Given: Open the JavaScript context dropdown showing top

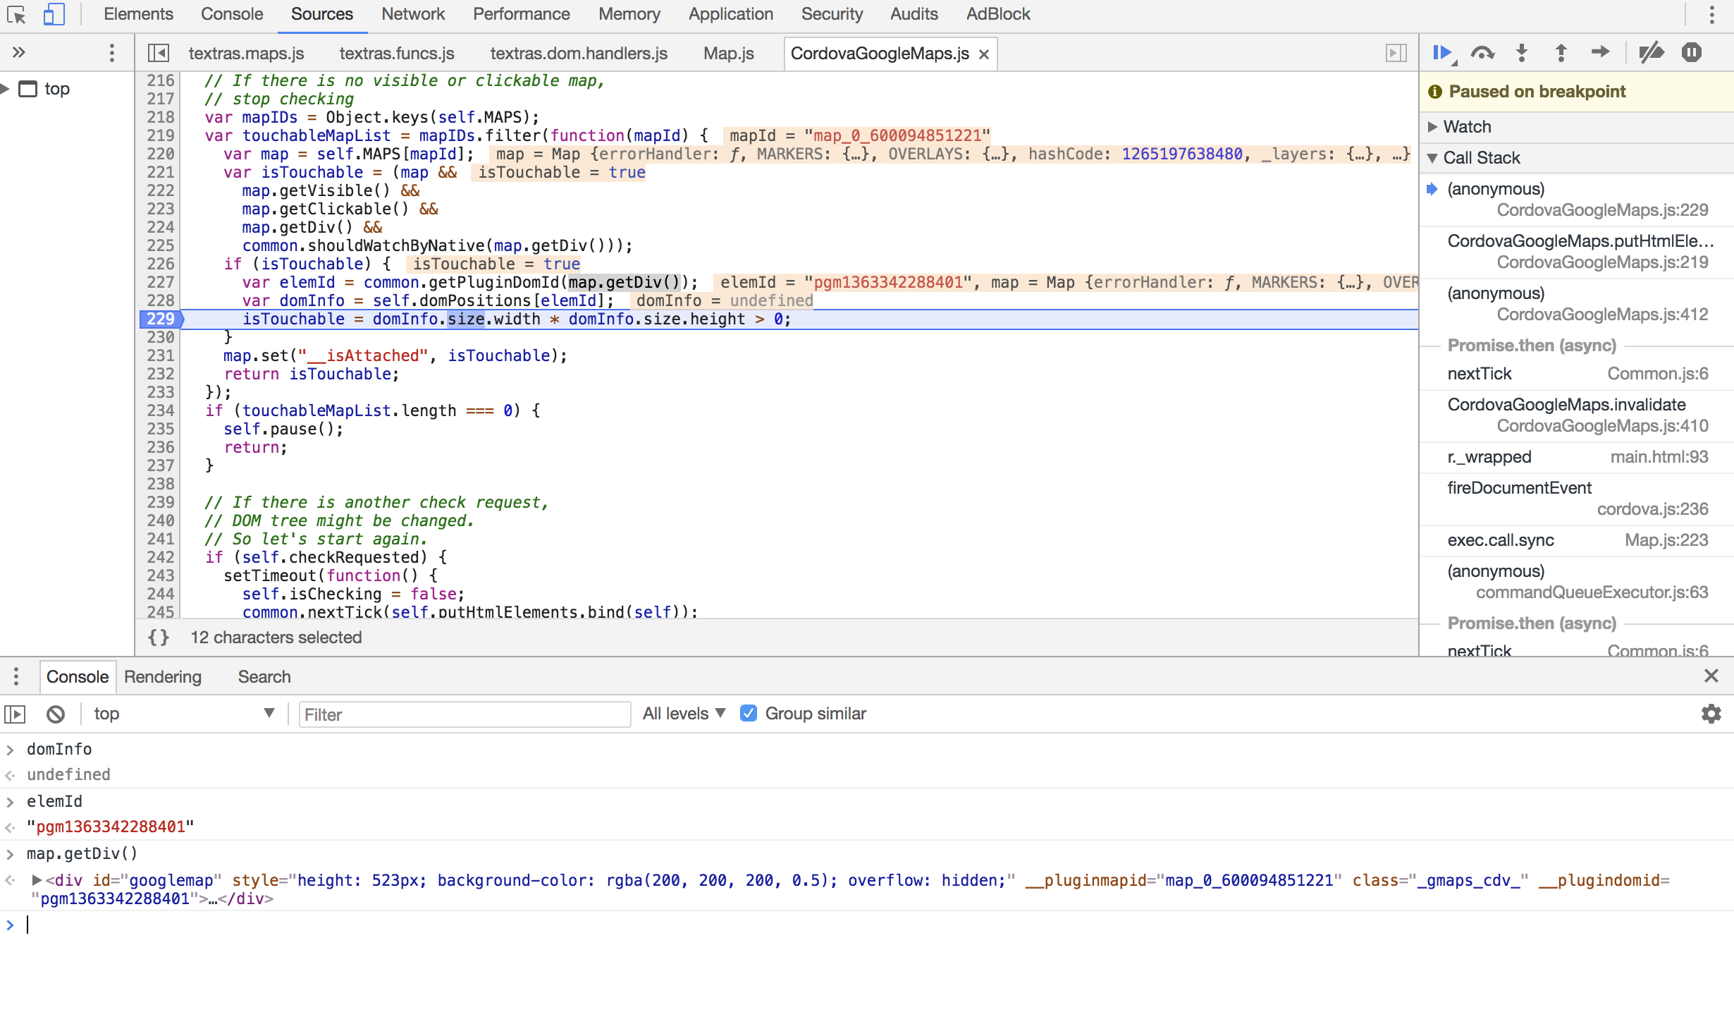Looking at the screenshot, I should click(183, 713).
